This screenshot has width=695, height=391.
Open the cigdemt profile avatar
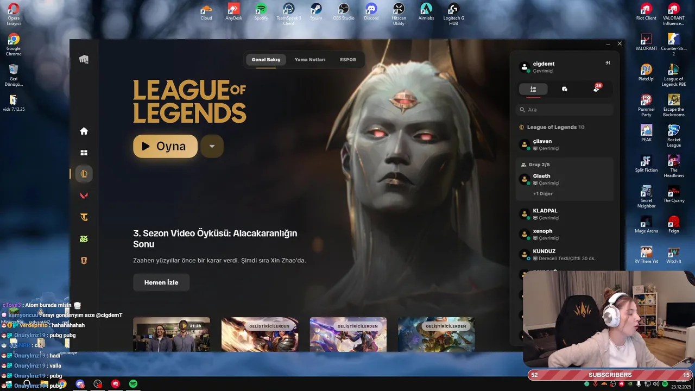(525, 67)
